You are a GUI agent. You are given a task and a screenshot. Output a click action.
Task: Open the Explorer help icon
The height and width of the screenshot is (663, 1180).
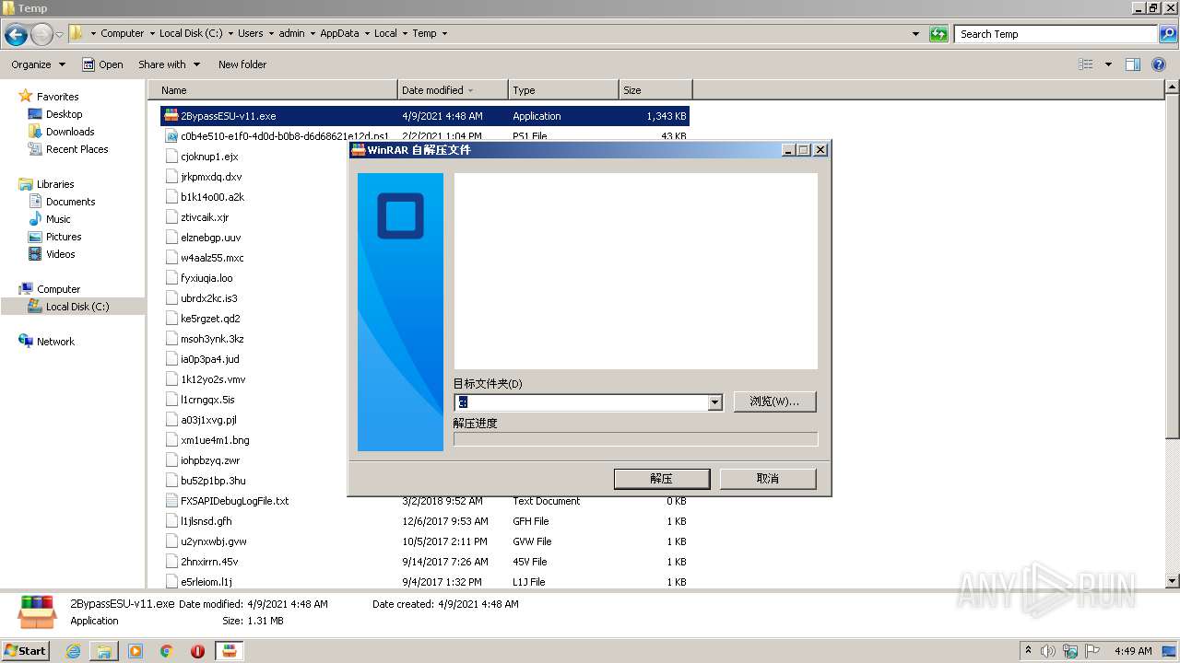tap(1161, 64)
